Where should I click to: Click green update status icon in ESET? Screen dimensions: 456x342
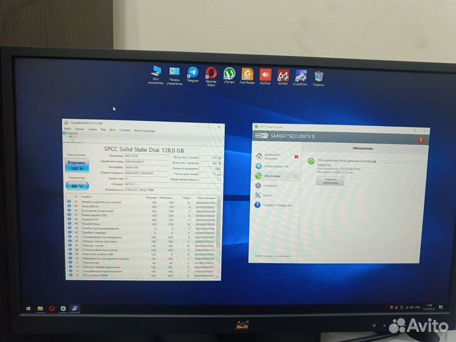tap(311, 161)
